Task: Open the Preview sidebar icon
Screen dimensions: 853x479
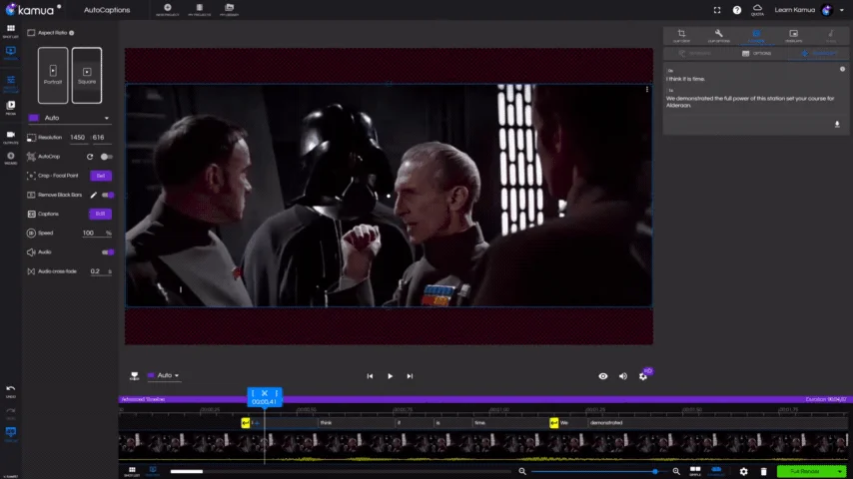Action: pyautogui.click(x=10, y=53)
